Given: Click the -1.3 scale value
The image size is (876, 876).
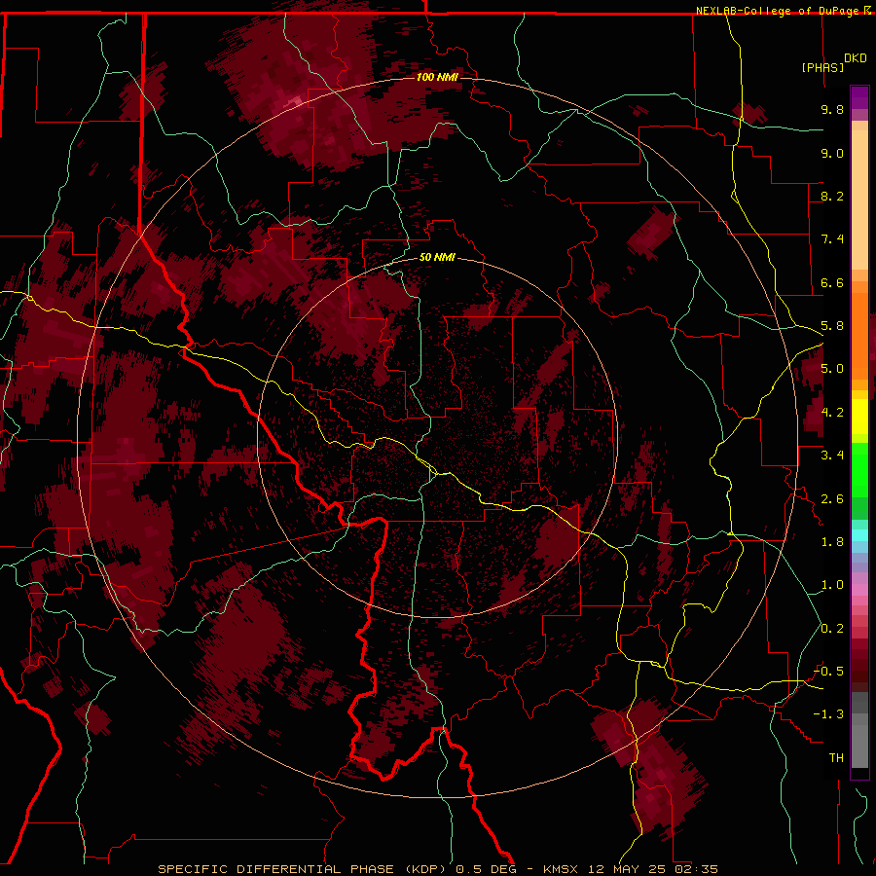Looking at the screenshot, I should coord(828,714).
